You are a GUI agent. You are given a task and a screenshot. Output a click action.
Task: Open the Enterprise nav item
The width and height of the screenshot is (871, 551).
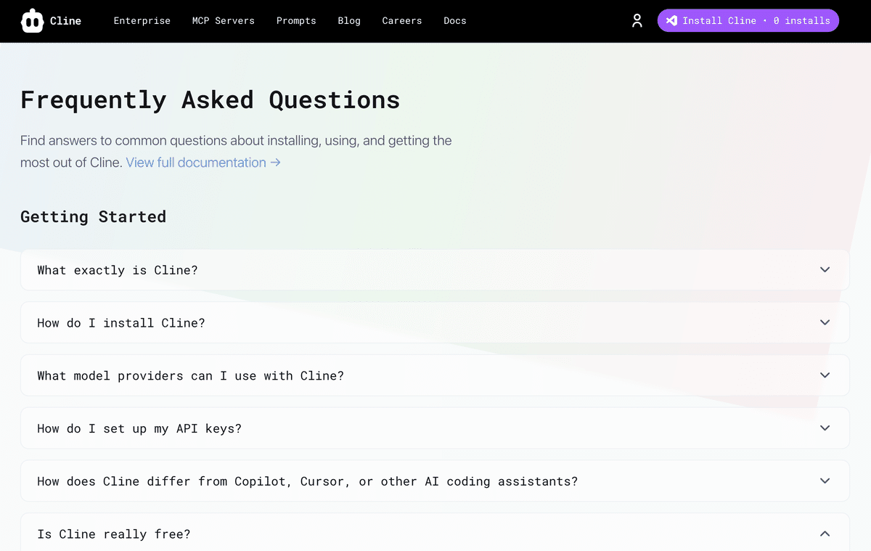click(142, 21)
